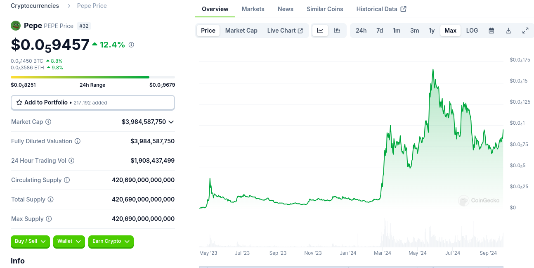Open the calendar date range picker
Screen dimensions: 534x268
tap(491, 31)
